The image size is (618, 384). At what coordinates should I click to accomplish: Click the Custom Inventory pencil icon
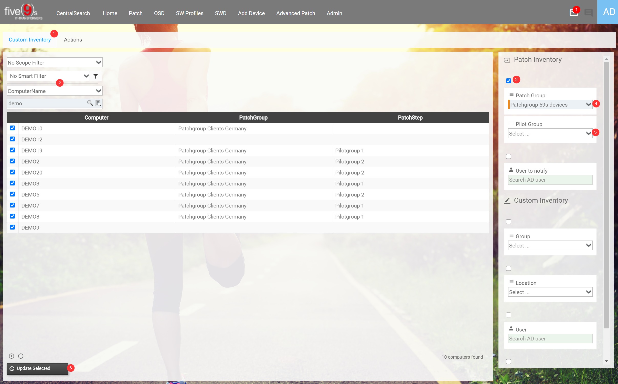(507, 201)
